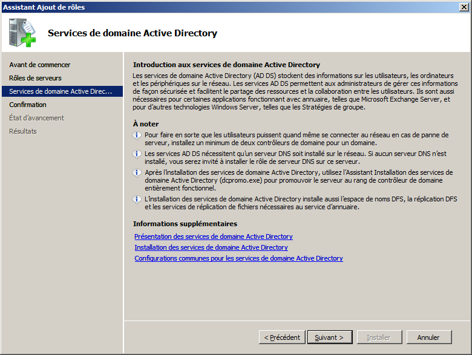Click the 'Résultats' sidebar step
Viewport: 472px width, 355px height.
tap(23, 131)
